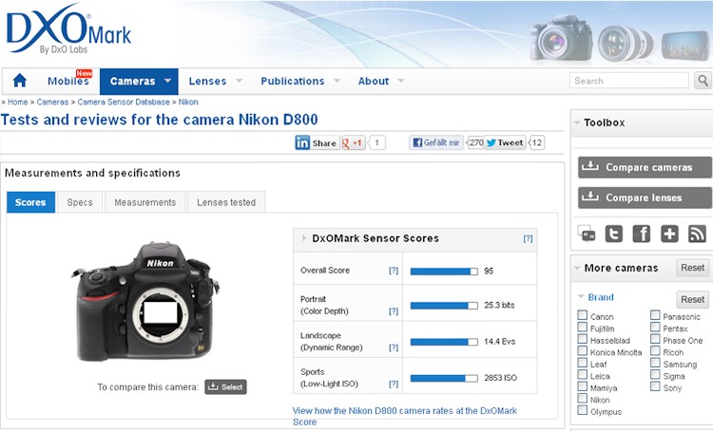Go to Cameras breadcrumb link
Viewport: 713px width, 432px height.
click(52, 102)
